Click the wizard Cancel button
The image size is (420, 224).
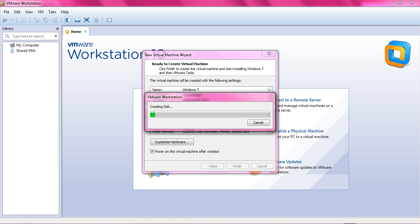262,166
